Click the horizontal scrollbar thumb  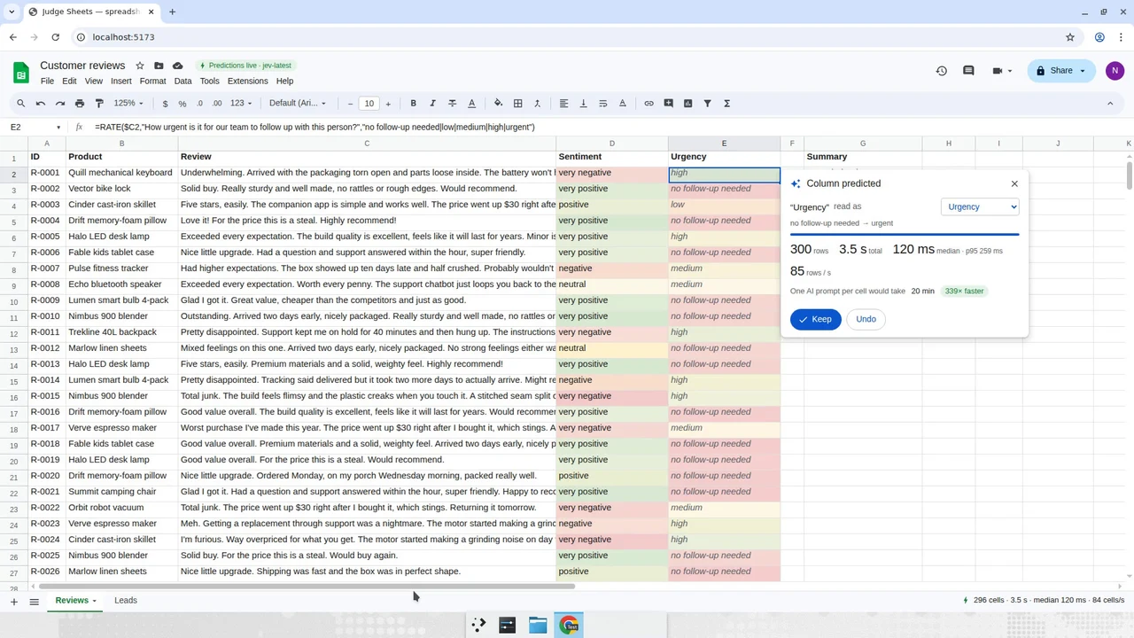coord(307,586)
